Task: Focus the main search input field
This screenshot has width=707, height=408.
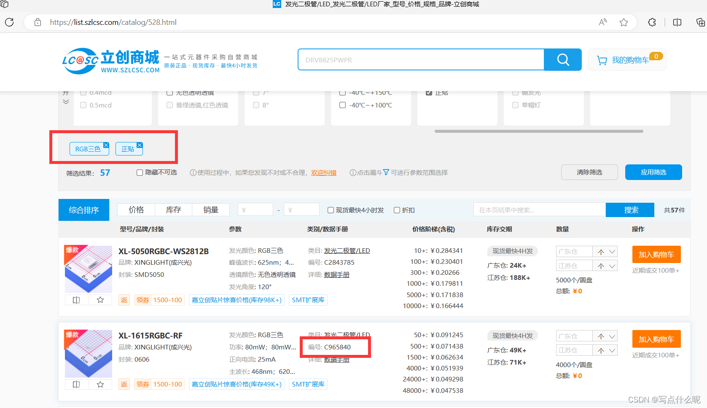Action: 421,60
